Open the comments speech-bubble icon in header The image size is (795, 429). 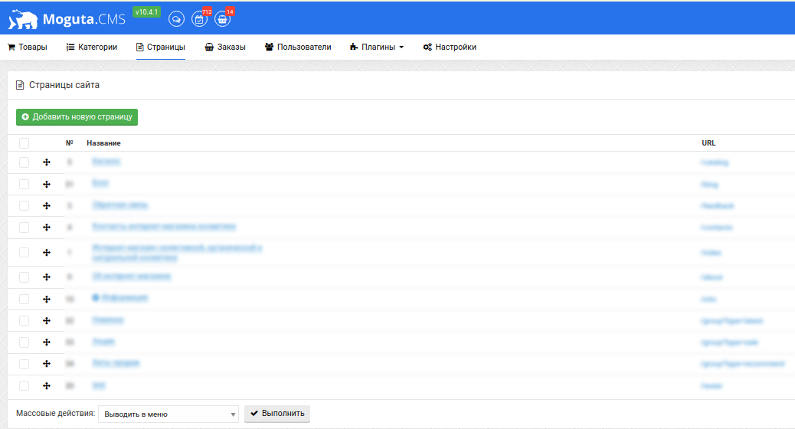pos(176,19)
